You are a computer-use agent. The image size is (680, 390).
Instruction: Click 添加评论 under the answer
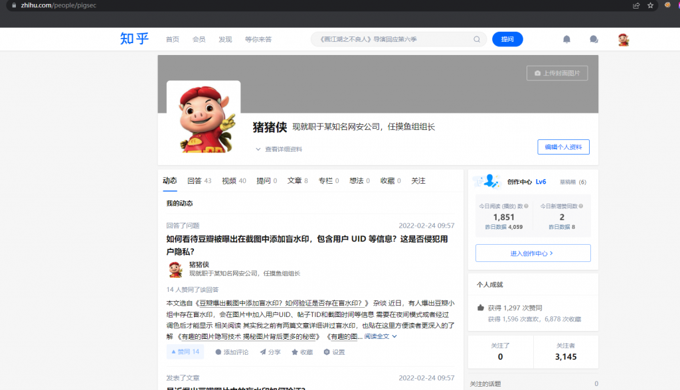[232, 352]
